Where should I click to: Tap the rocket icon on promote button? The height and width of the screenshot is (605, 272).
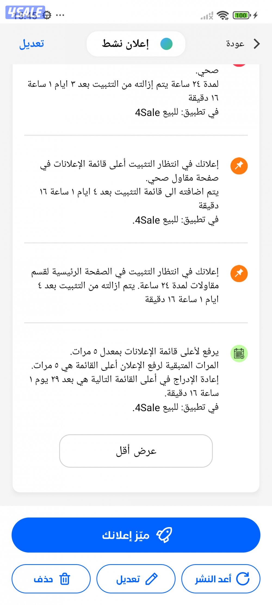point(164,535)
